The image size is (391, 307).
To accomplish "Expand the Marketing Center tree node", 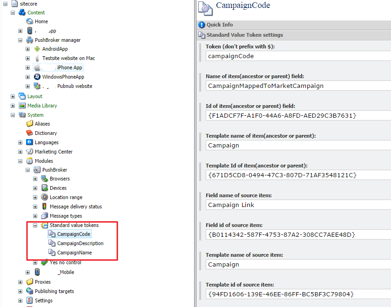I will pos(20,152).
